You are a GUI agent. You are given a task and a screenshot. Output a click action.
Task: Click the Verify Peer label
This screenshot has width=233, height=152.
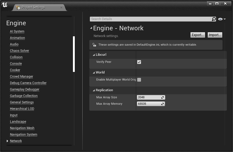click(x=104, y=62)
